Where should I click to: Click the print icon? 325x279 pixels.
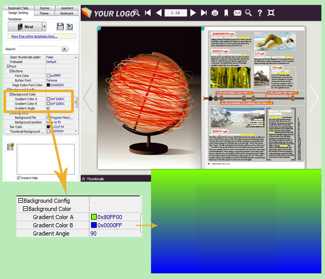point(215,12)
